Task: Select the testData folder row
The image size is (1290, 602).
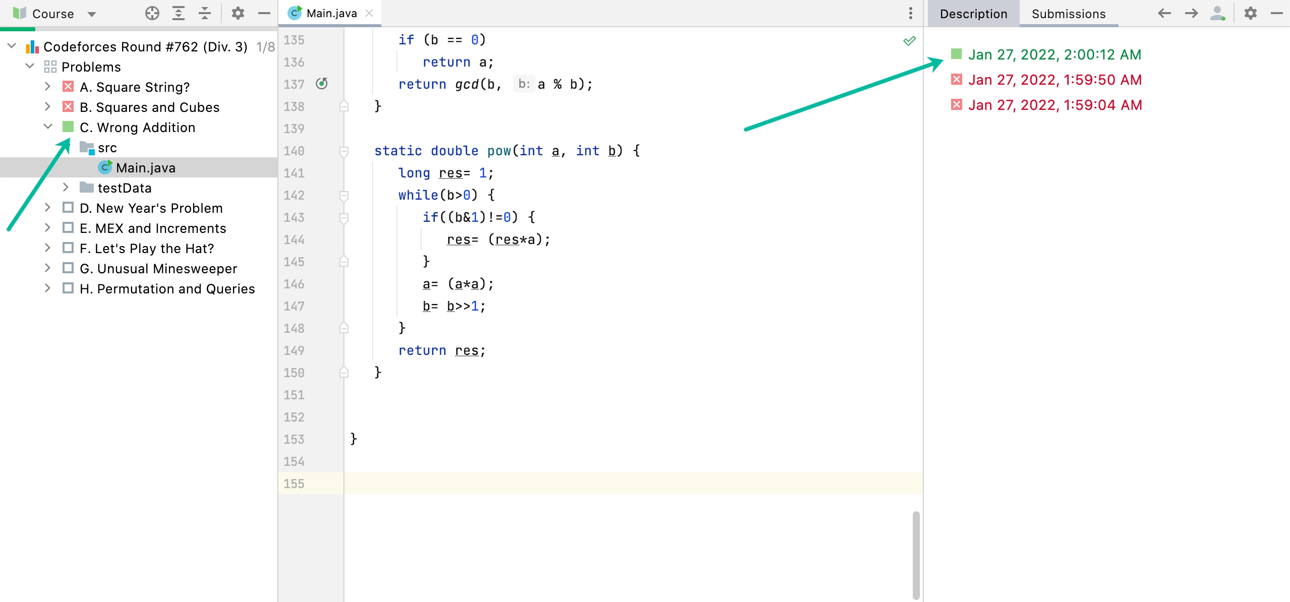Action: [125, 188]
